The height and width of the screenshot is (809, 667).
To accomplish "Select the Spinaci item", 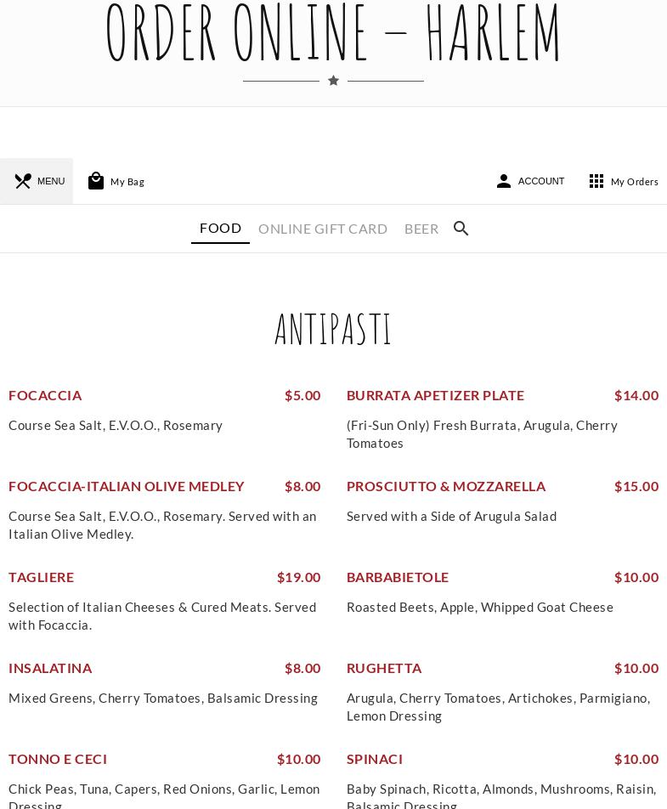I will click(375, 759).
